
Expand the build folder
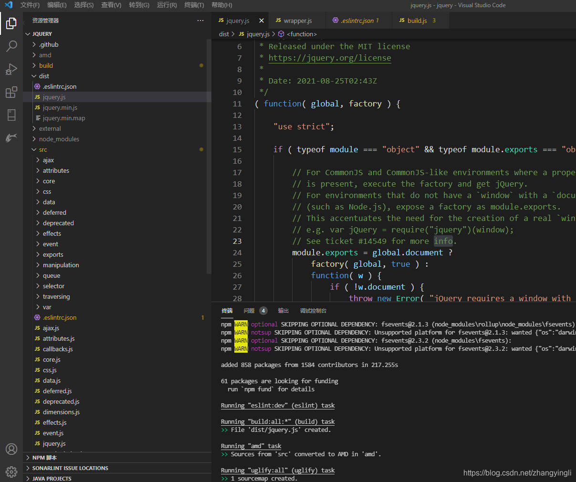pyautogui.click(x=115, y=65)
